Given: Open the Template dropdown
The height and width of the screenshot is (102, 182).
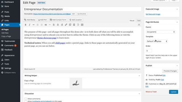Looking at the screenshot, I should click(x=157, y=41).
